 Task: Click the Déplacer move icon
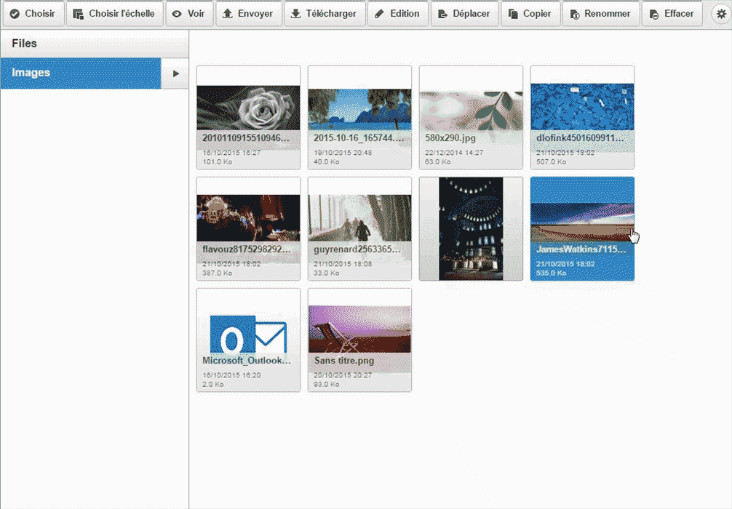point(442,13)
